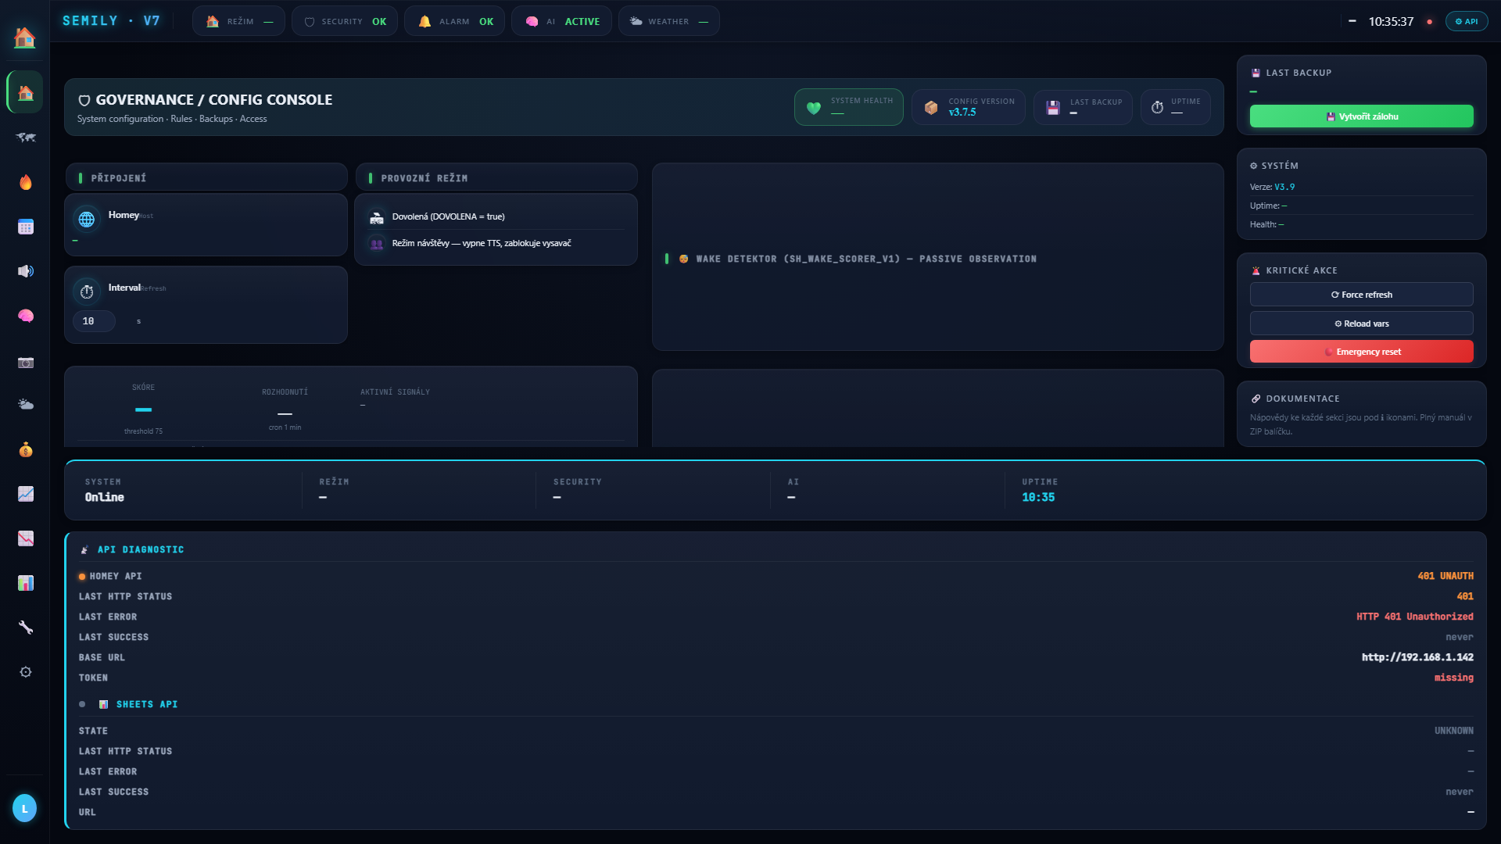Click the API DIAGNOSTIC heading
The width and height of the screenshot is (1501, 844).
[x=140, y=549]
